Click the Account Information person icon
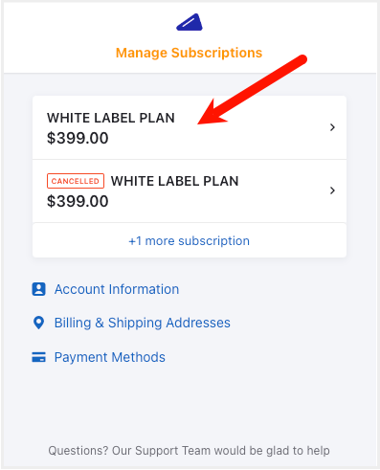380x470 pixels. point(38,289)
